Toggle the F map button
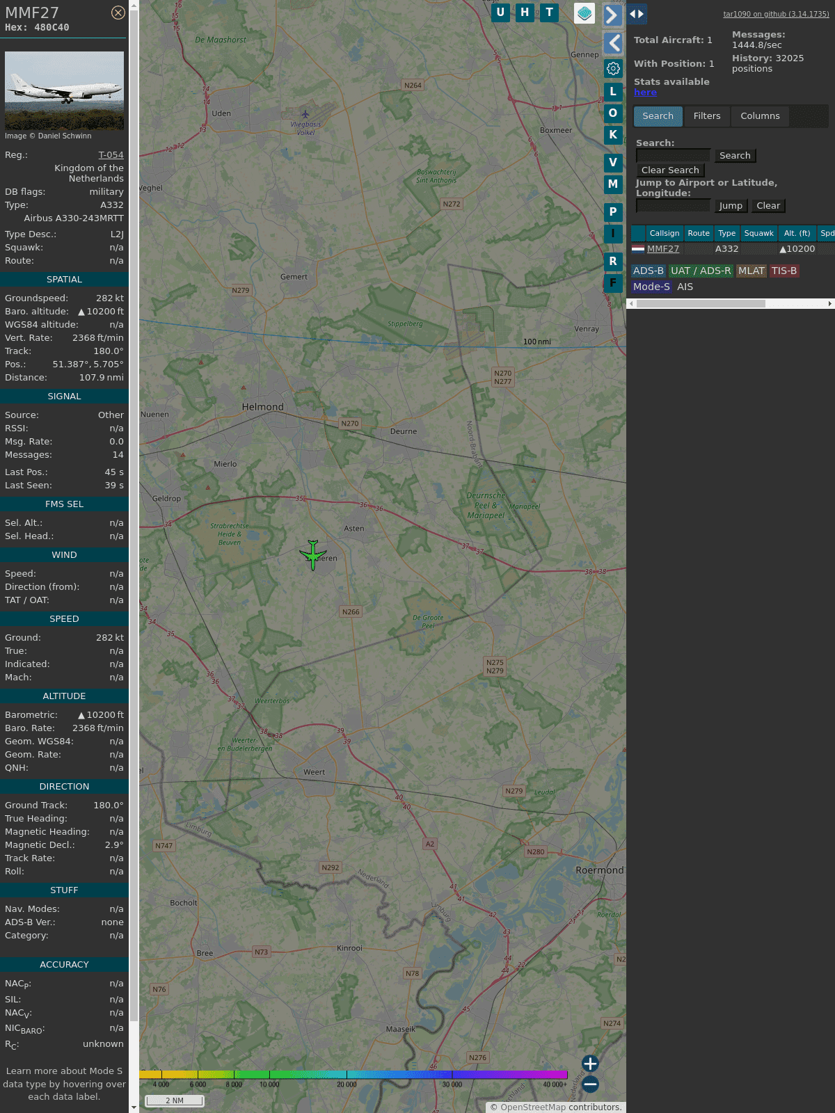Screen dimensions: 835x1113 [613, 282]
